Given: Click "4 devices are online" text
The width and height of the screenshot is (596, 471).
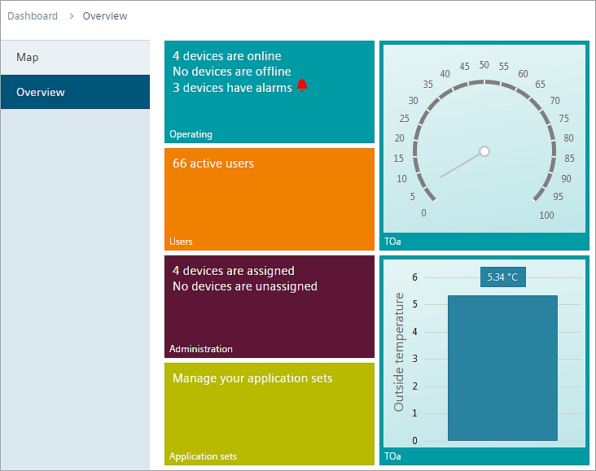Looking at the screenshot, I should (x=227, y=56).
